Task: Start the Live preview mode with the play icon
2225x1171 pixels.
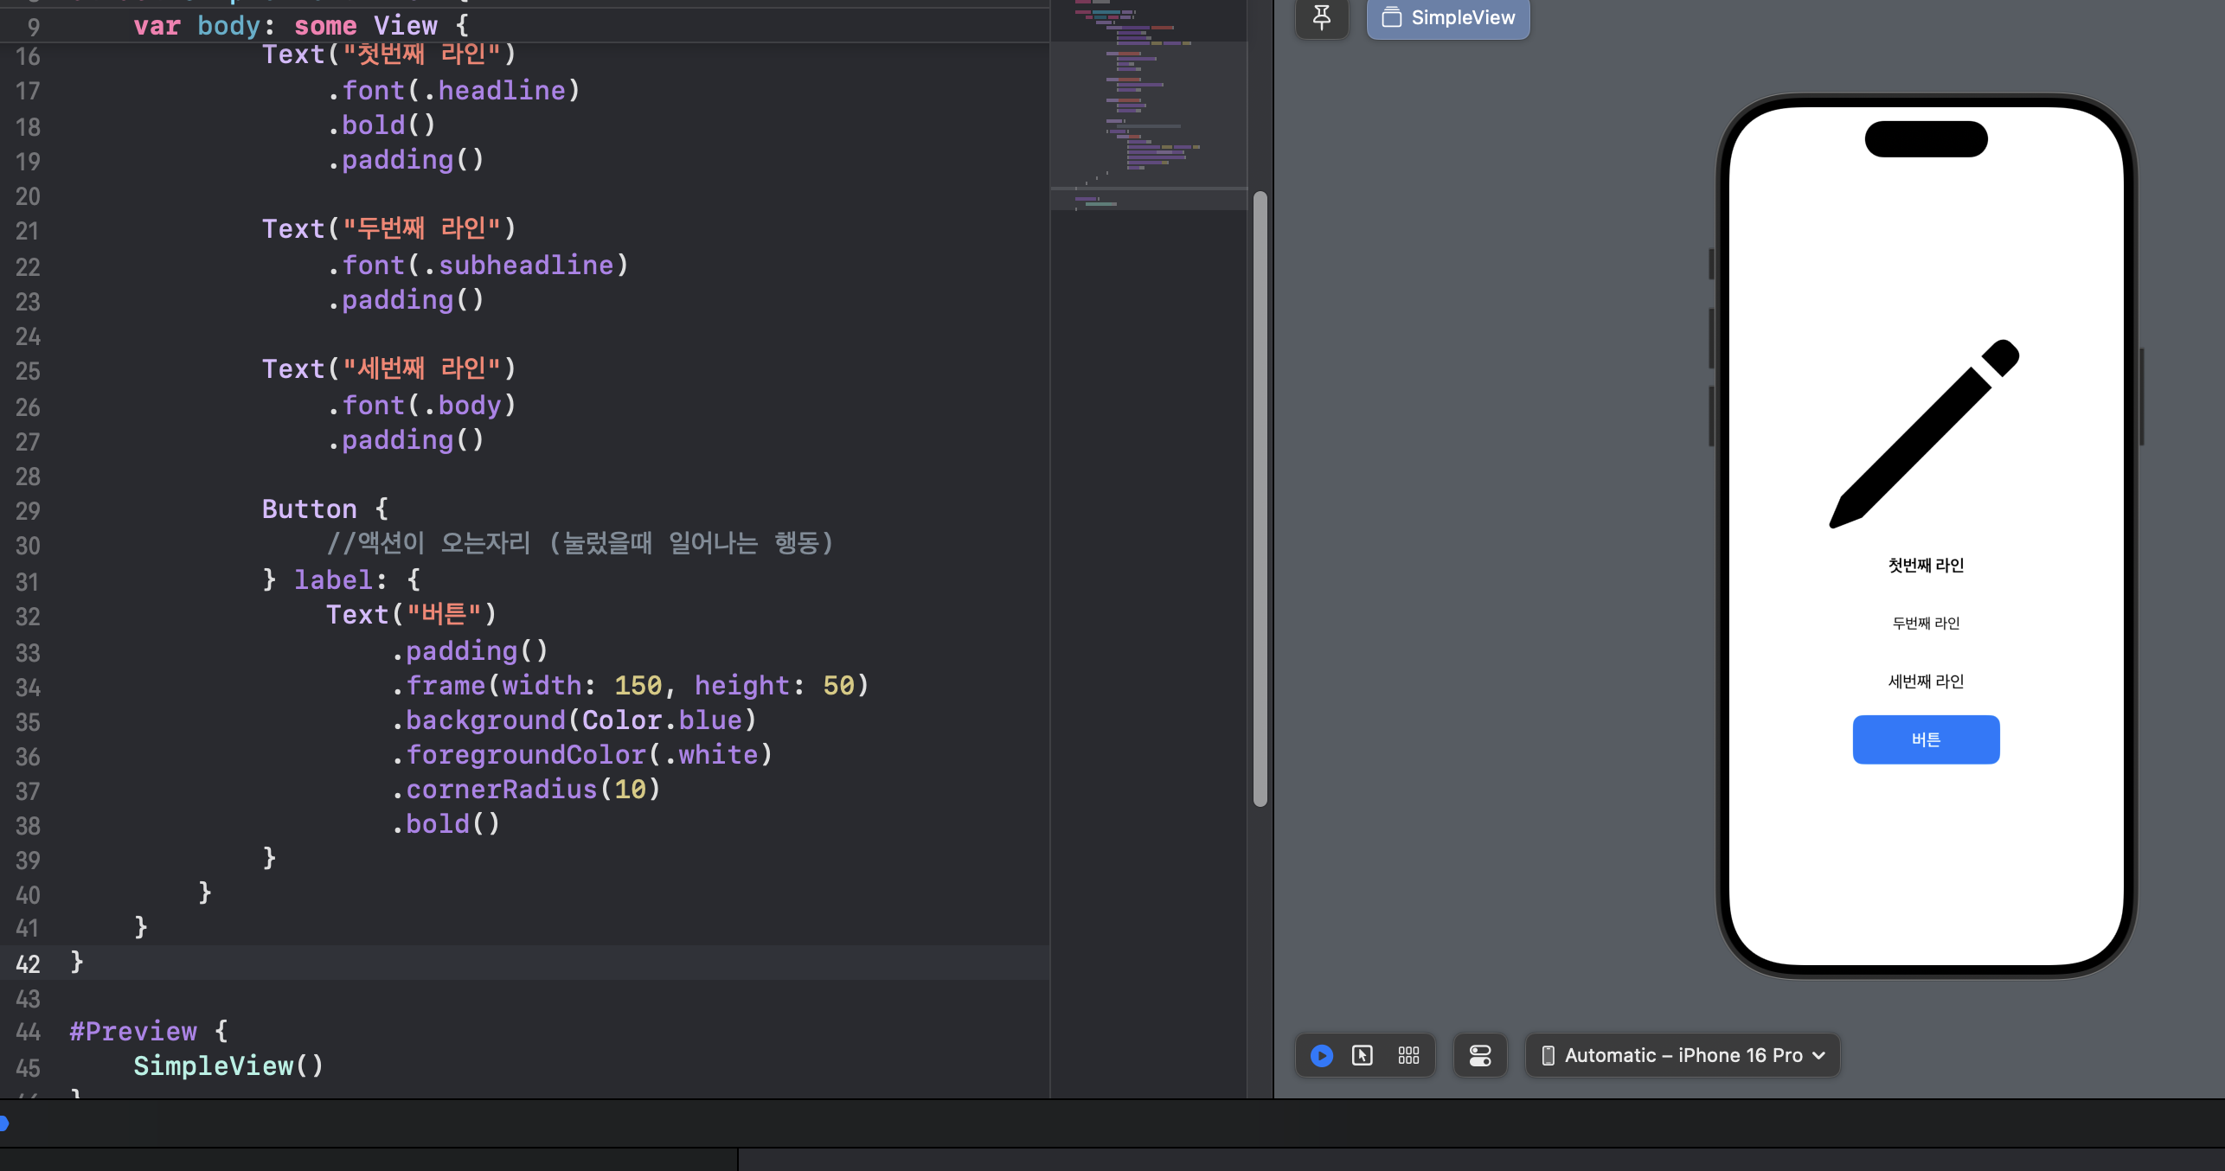Action: click(1321, 1055)
